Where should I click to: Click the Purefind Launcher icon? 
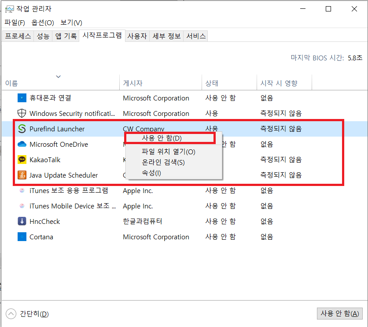pyautogui.click(x=22, y=129)
